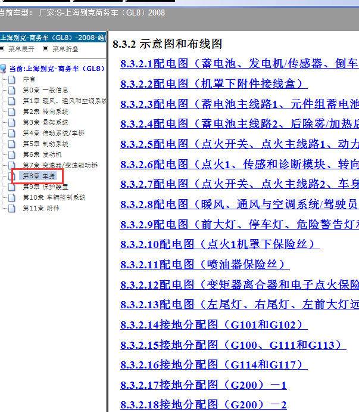Select the highlighted 第8章 车身 chapter

pyautogui.click(x=39, y=176)
